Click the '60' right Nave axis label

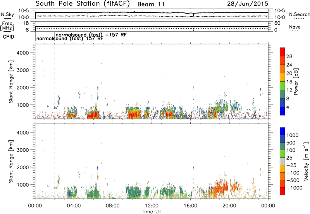(277, 23)
